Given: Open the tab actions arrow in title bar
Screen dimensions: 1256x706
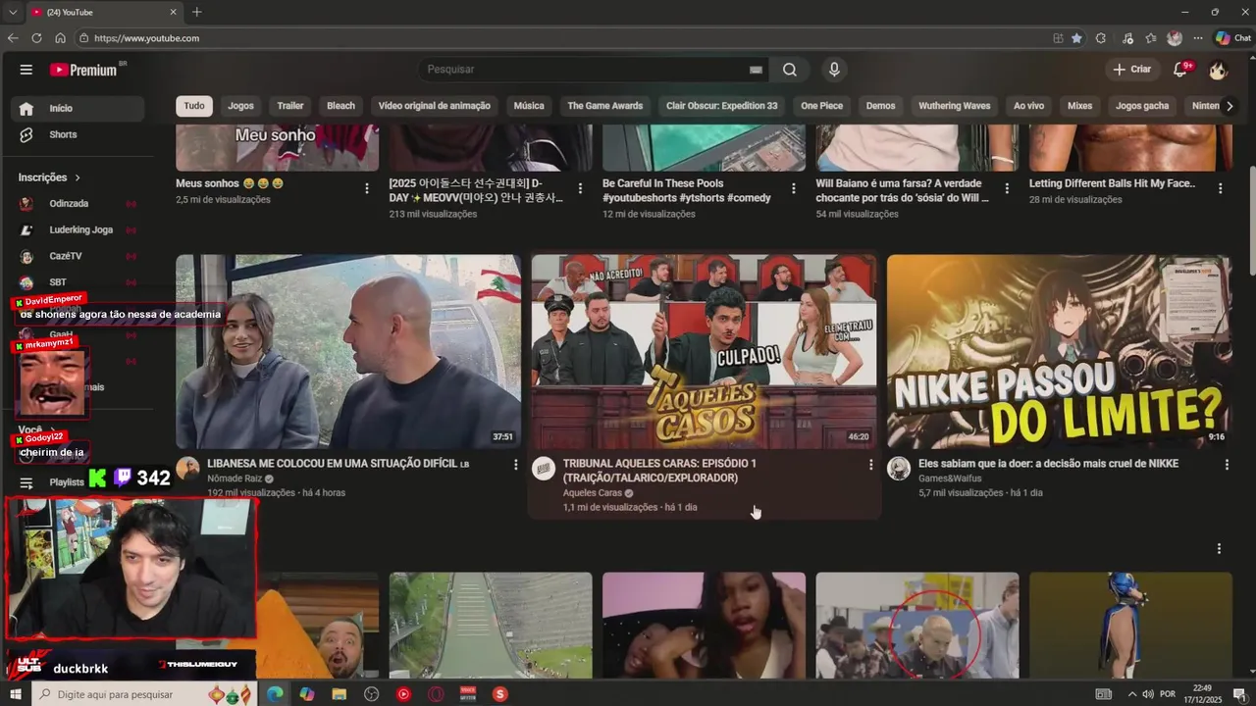Looking at the screenshot, I should coord(13,12).
